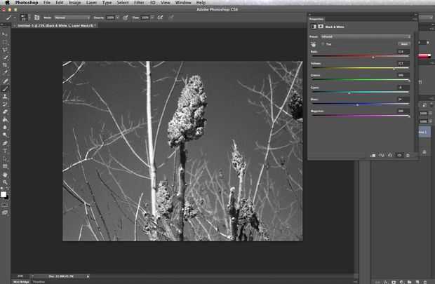The image size is (435, 284).
Task: Enable airbrush-style build-up
Action: [x=161, y=18]
